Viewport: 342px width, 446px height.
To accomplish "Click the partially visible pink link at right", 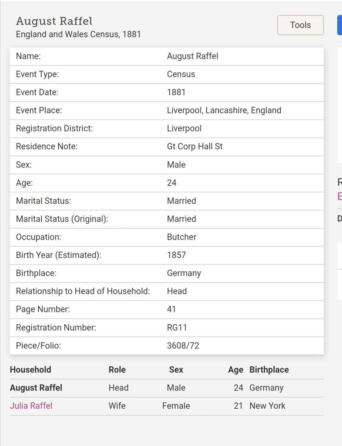I will (339, 196).
